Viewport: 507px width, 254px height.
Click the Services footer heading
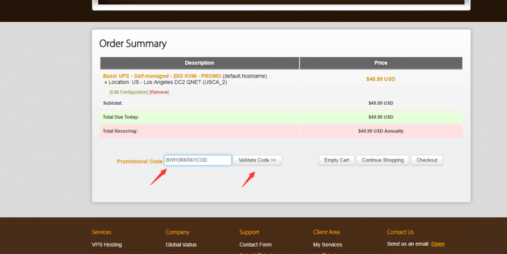click(x=101, y=232)
